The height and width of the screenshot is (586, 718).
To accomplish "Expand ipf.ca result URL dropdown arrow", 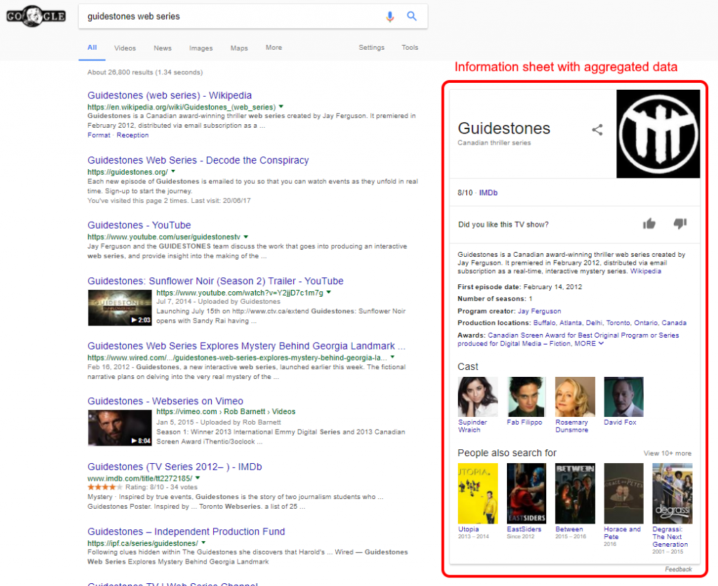I will click(203, 542).
